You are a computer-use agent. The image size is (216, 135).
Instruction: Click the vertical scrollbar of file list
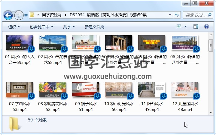pos(211,75)
